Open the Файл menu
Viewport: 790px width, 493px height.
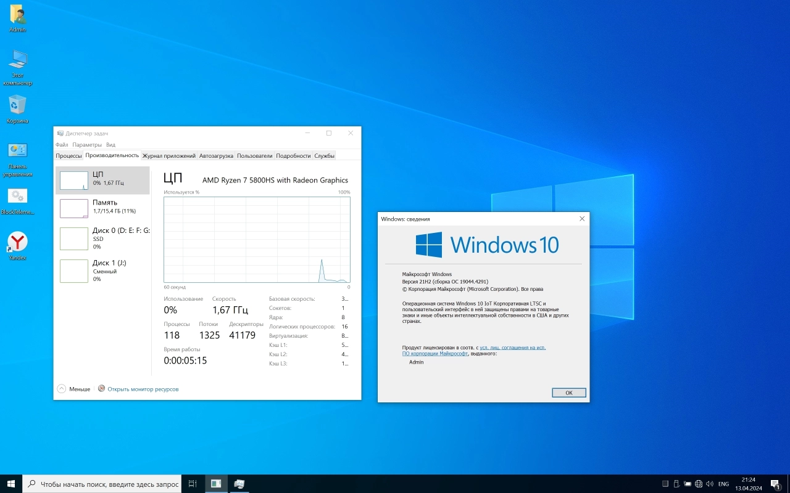click(x=62, y=145)
